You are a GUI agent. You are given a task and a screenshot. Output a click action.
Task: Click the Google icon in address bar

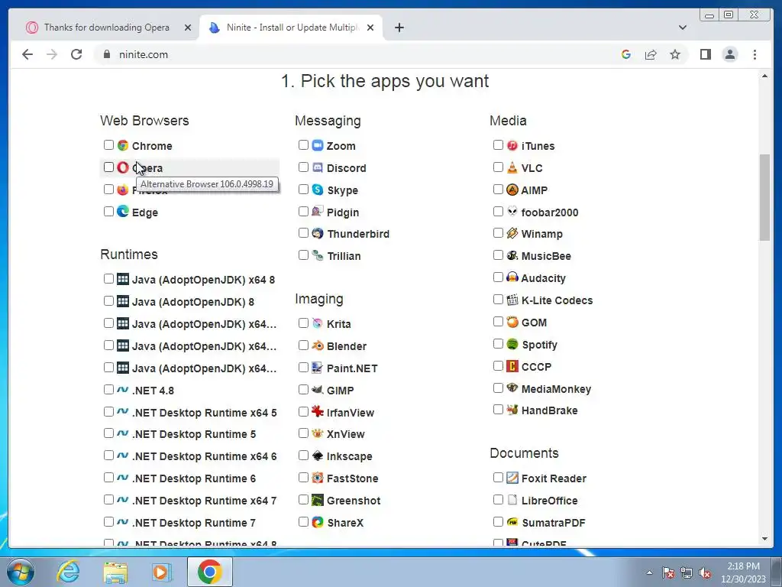(626, 54)
